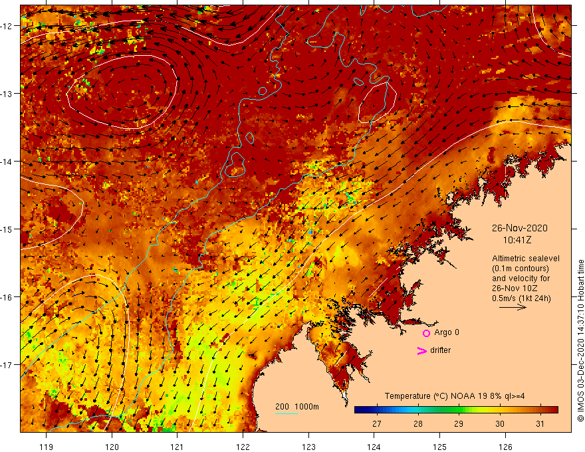Click the '26-Nov 10Z' legend text
The width and height of the screenshot is (585, 452).
click(515, 288)
